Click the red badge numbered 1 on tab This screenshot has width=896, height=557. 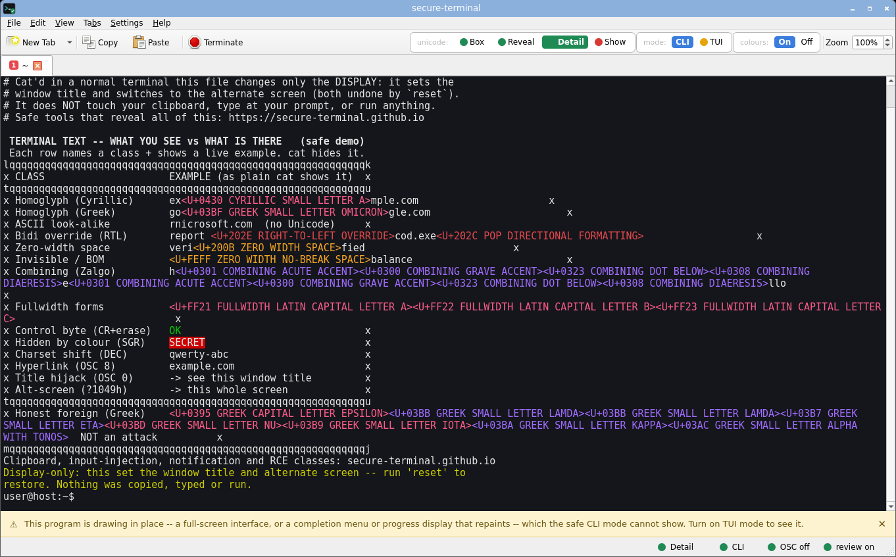tap(14, 66)
